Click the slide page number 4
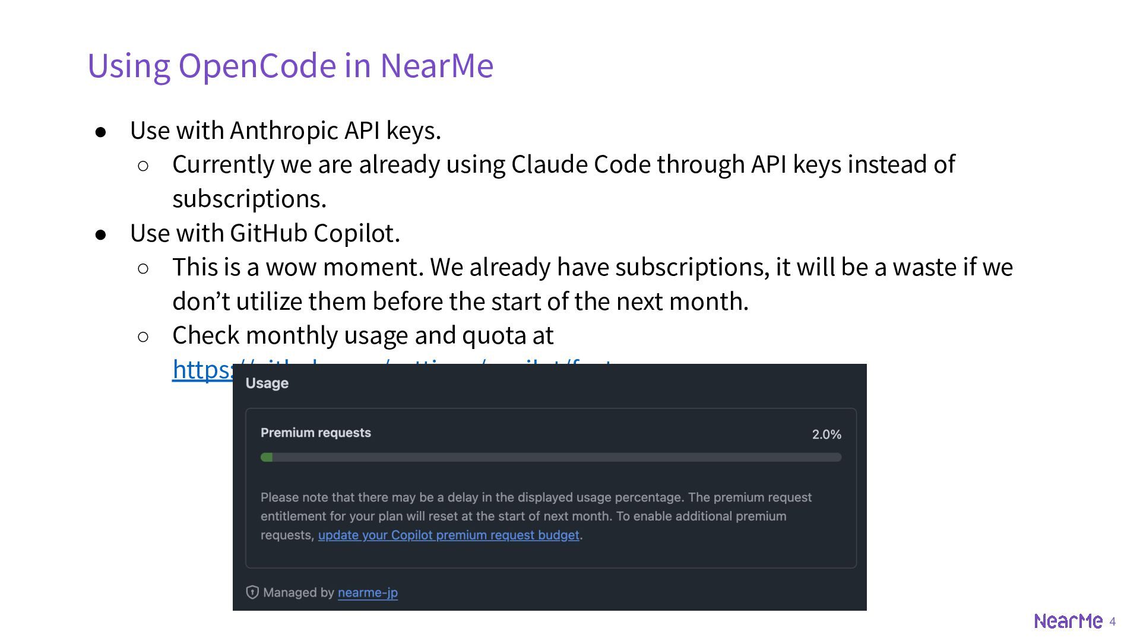Viewport: 1140px width, 641px height. click(x=1113, y=621)
